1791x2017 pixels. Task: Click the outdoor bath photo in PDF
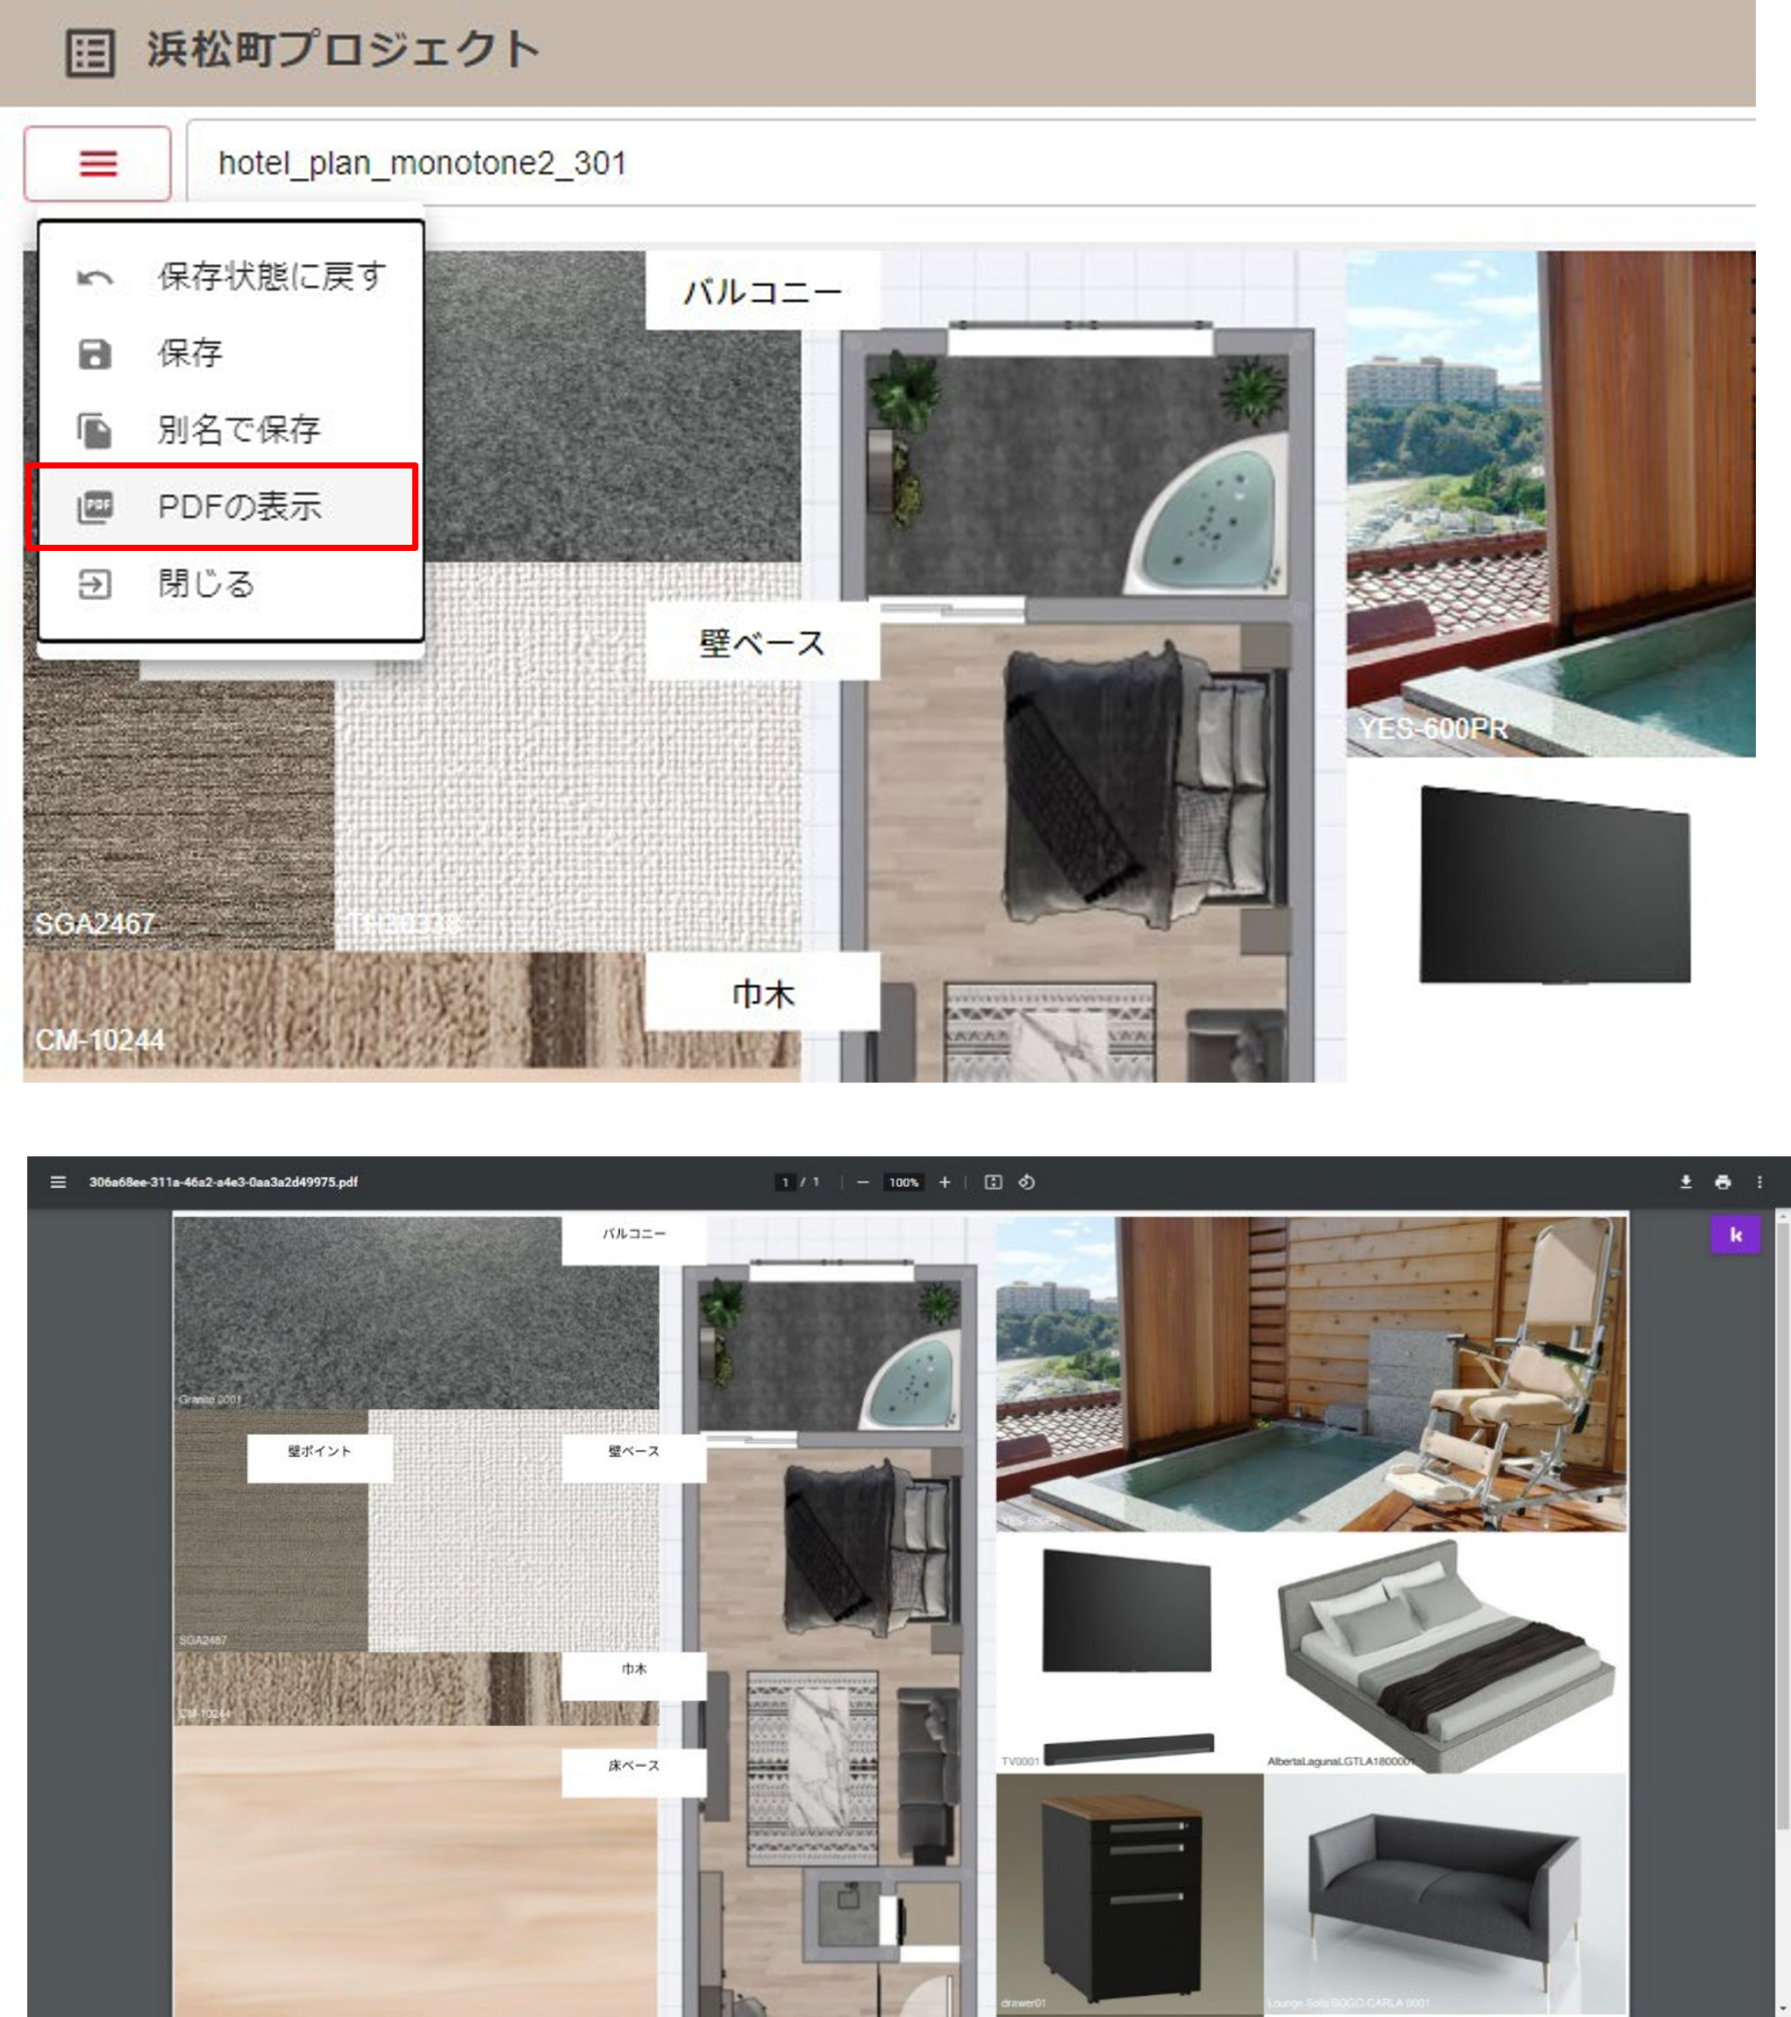pyautogui.click(x=1310, y=1374)
